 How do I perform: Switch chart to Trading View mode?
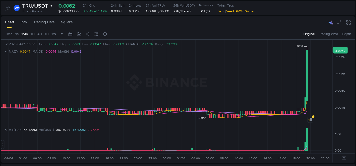328,34
